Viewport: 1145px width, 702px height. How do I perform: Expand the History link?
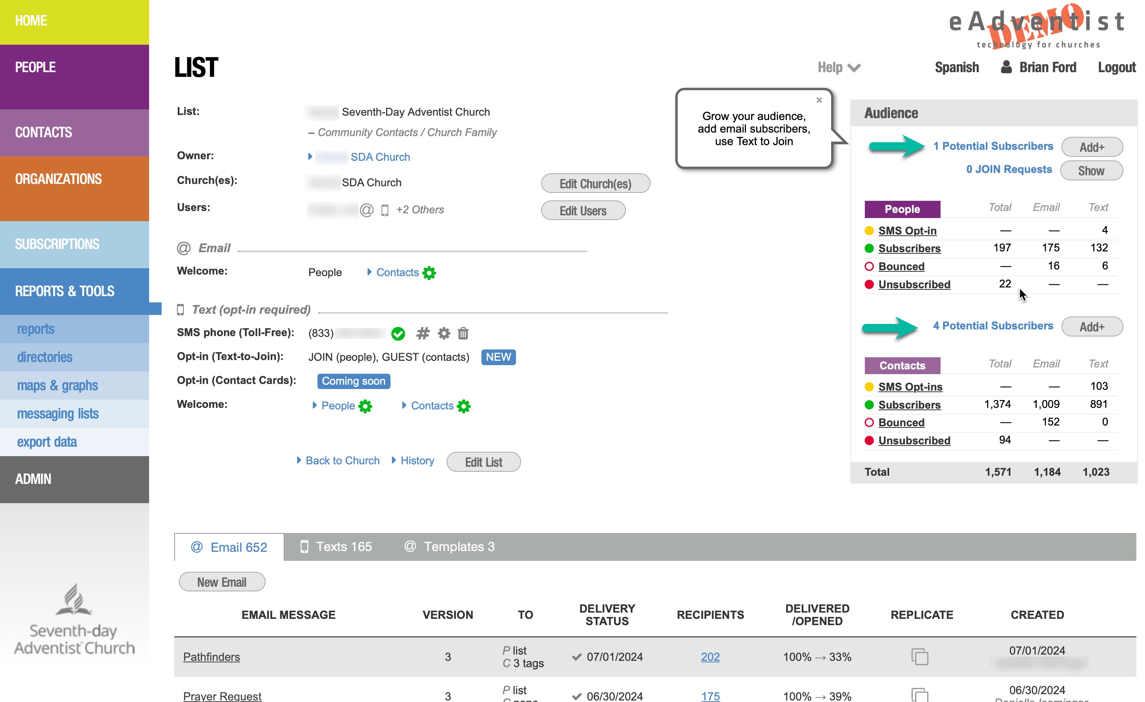tap(417, 460)
